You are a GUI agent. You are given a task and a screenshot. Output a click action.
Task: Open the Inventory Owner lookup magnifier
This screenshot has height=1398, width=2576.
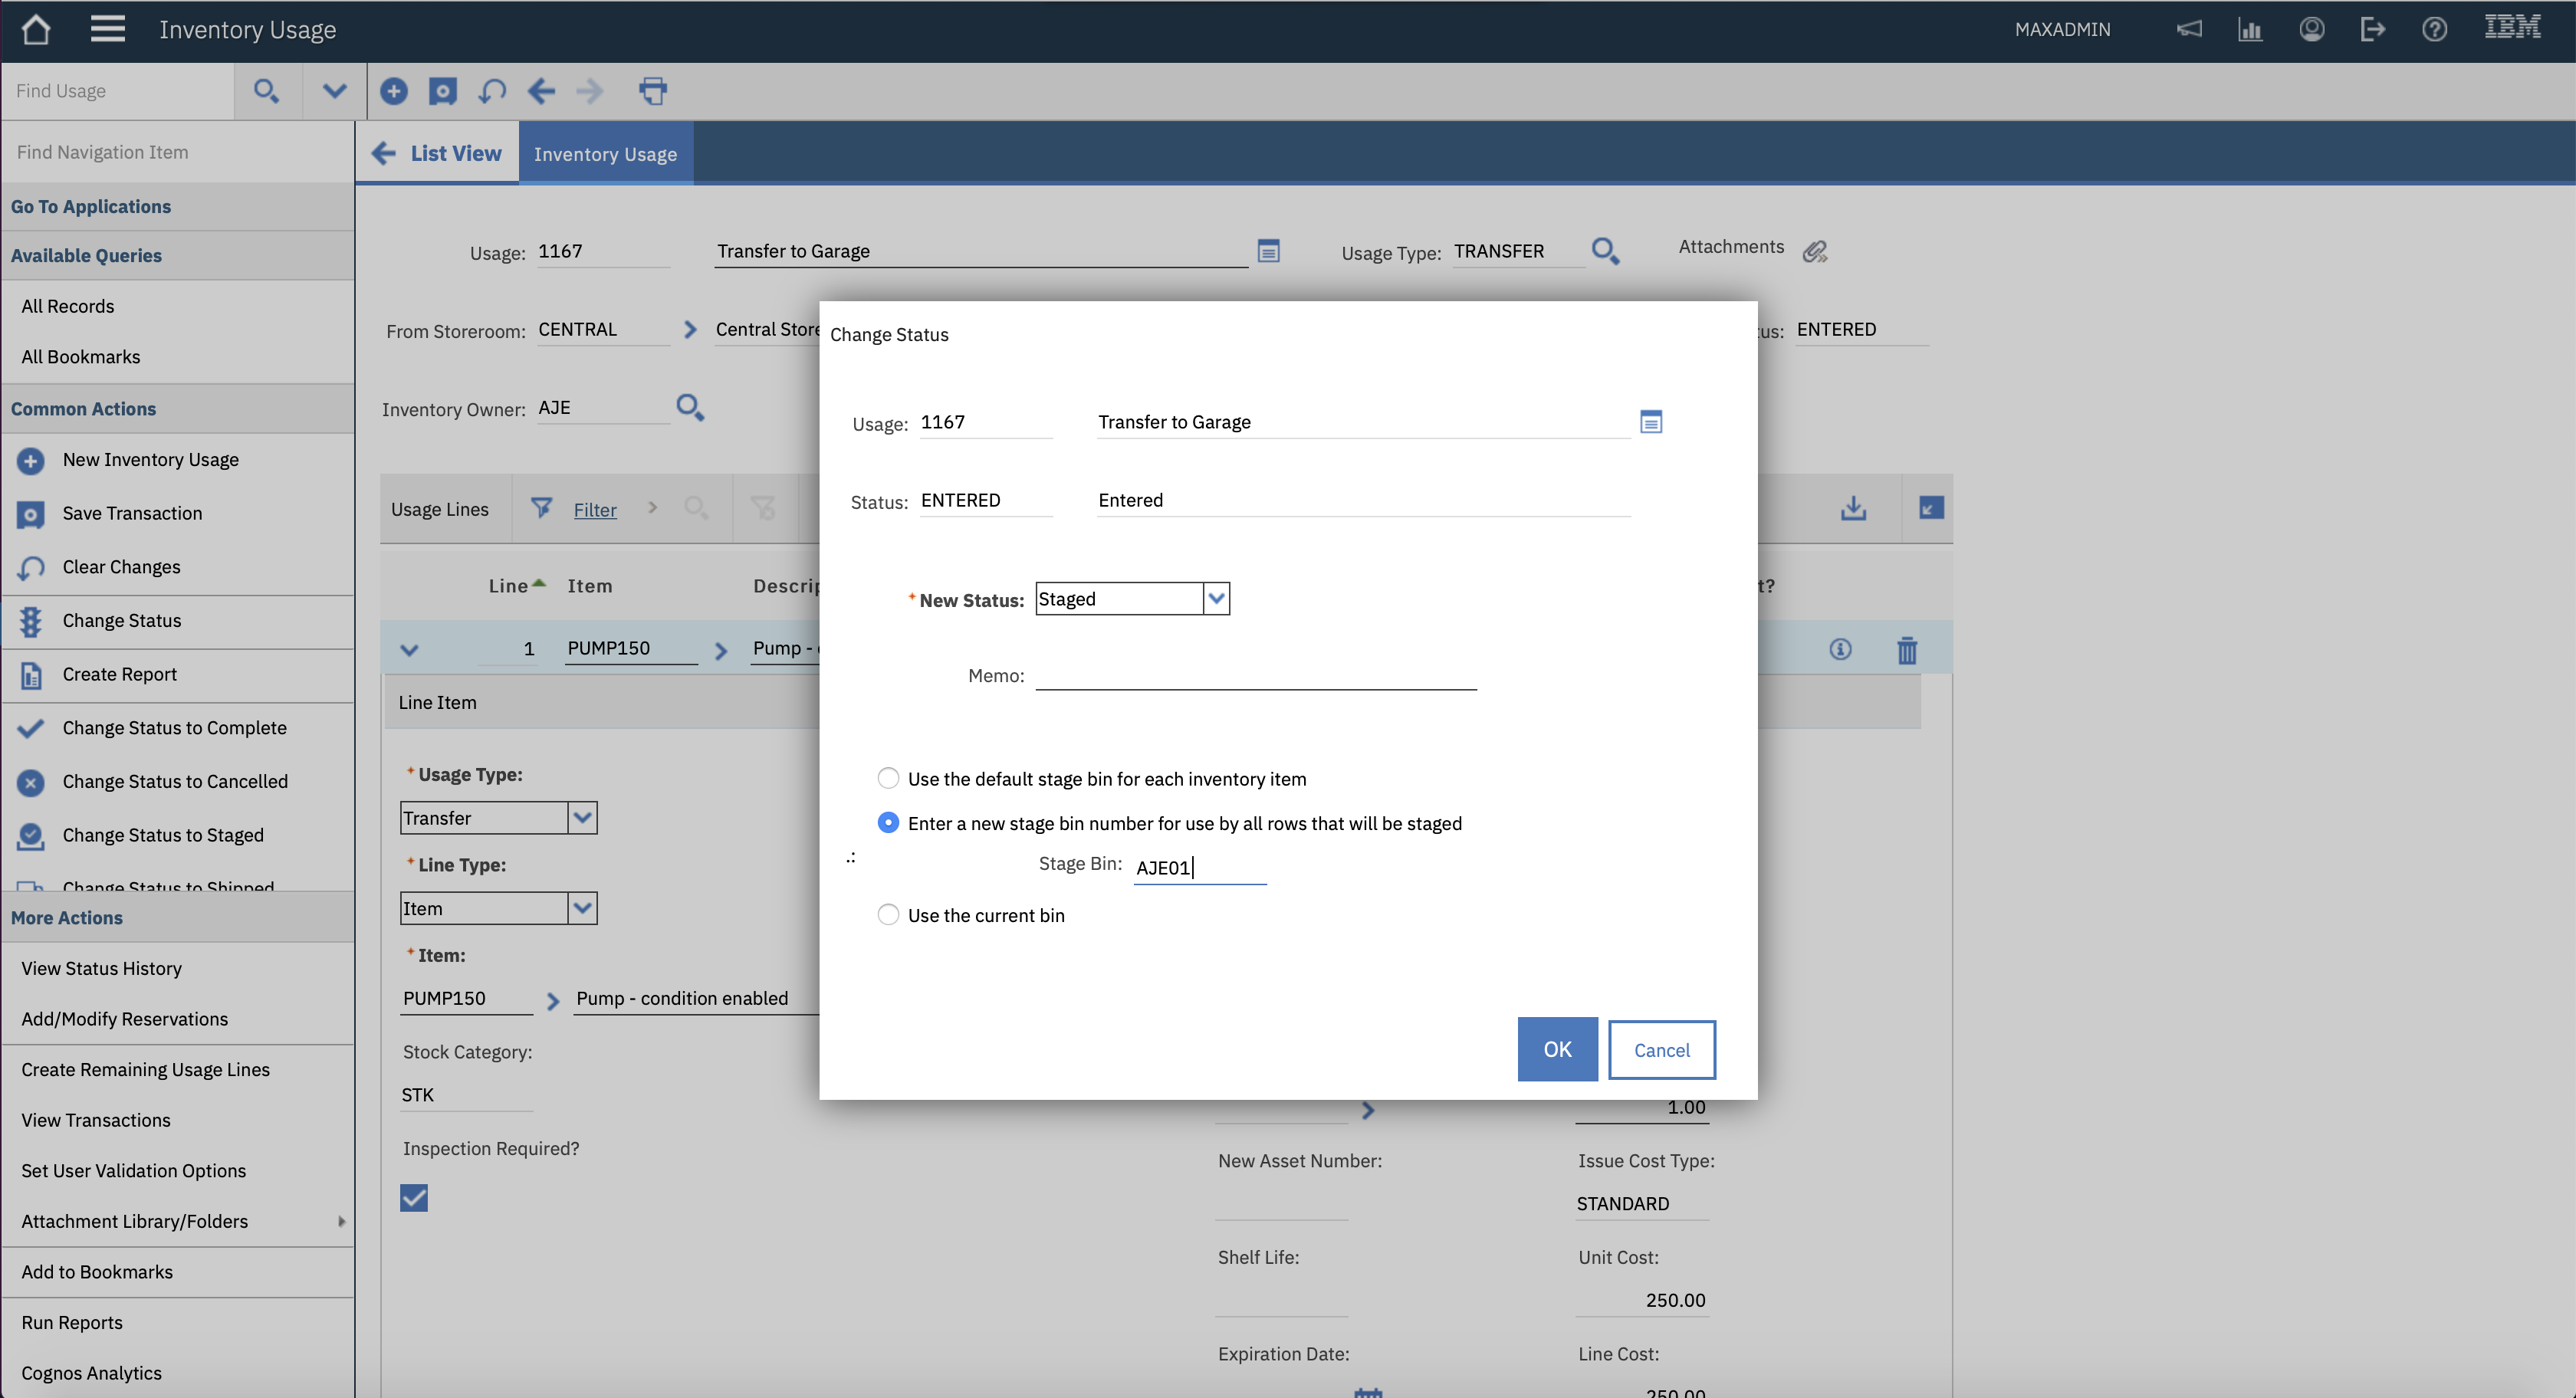point(690,407)
